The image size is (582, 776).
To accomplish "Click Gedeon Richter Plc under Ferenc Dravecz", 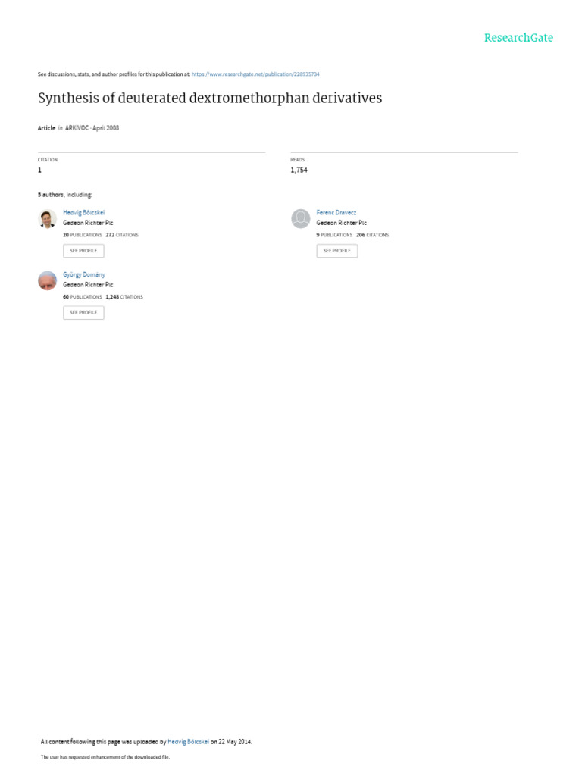I will coord(342,224).
